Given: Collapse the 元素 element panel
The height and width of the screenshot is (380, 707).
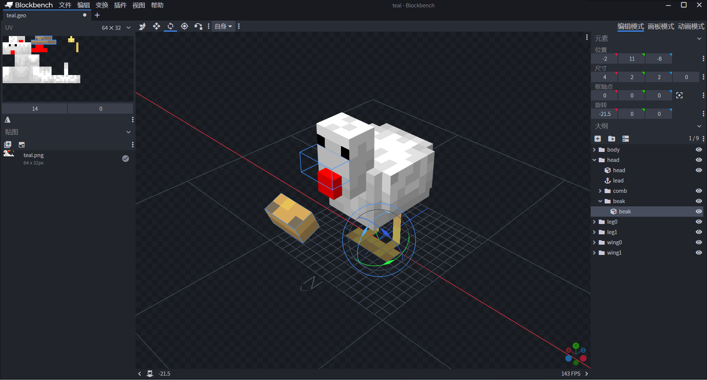Looking at the screenshot, I should click(699, 39).
